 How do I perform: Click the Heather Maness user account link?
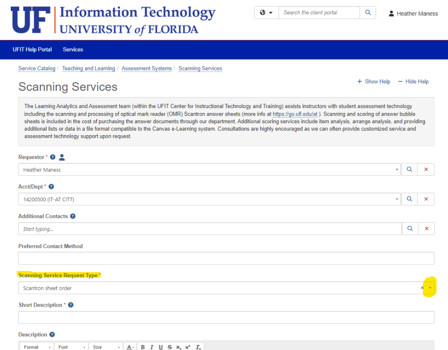click(x=413, y=13)
